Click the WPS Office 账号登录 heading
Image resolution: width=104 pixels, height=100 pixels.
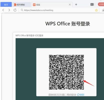[x=68, y=24]
